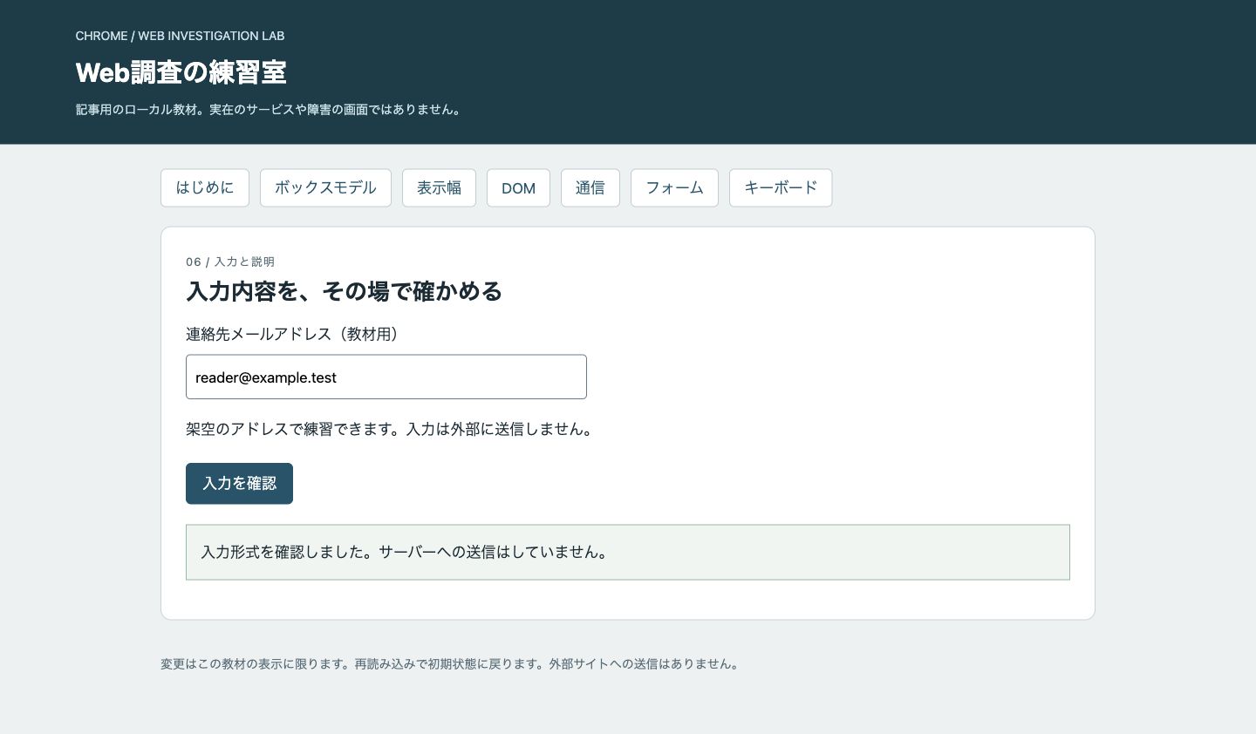This screenshot has width=1256, height=734.
Task: Click the footer note 変更はこの教材の表示に限ります
Action: point(452,663)
